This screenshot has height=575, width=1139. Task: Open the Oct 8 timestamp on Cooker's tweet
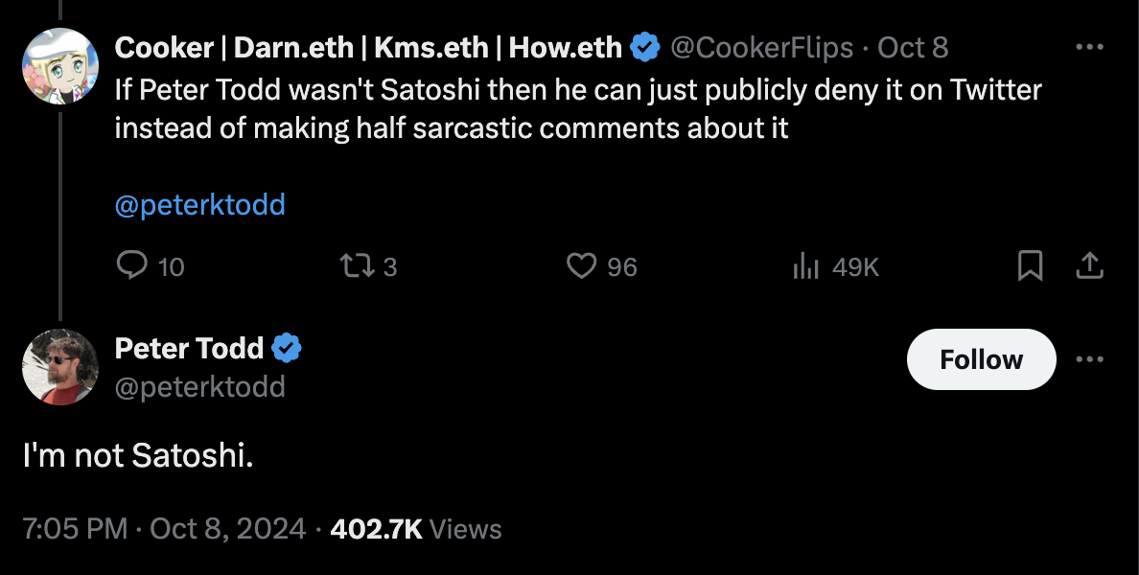(913, 48)
